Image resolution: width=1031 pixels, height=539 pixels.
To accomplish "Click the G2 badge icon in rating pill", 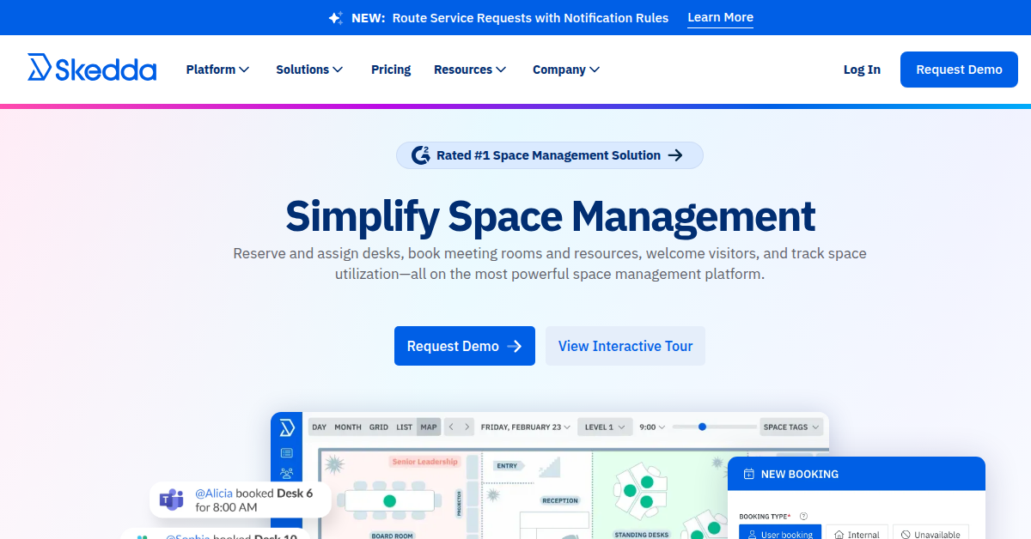I will [x=421, y=155].
